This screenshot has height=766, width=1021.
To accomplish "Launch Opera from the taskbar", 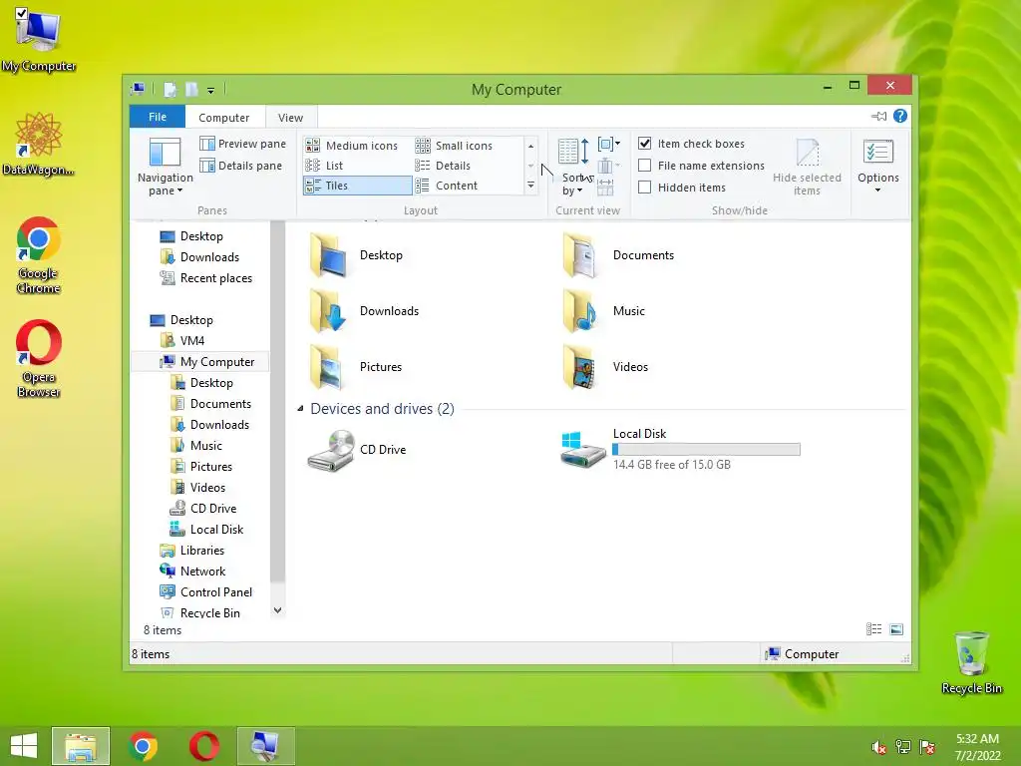I will coord(204,746).
